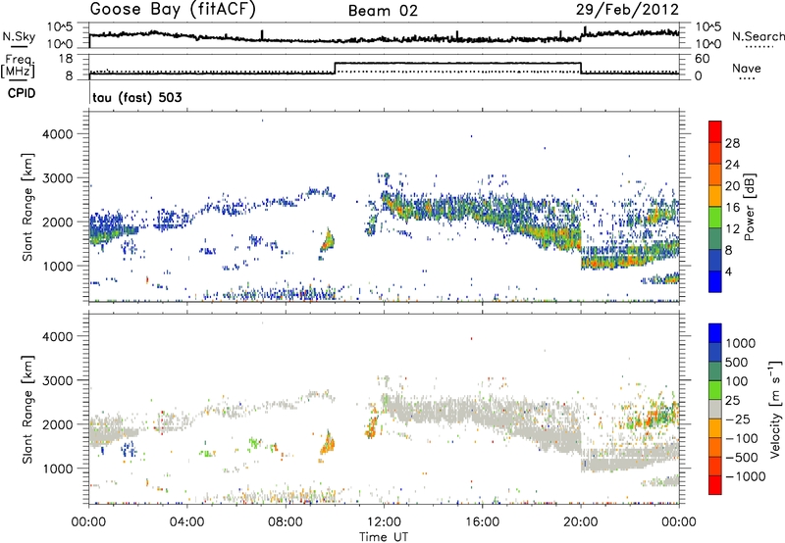Click the Freq. [MHz] axis label
This screenshot has width=785, height=543.
pyautogui.click(x=18, y=67)
